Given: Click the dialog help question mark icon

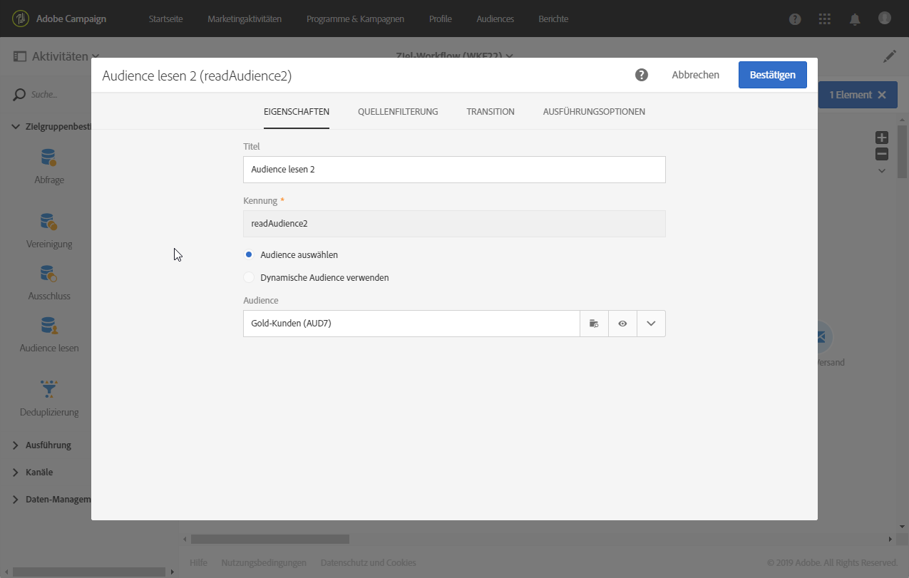Looking at the screenshot, I should [x=642, y=75].
